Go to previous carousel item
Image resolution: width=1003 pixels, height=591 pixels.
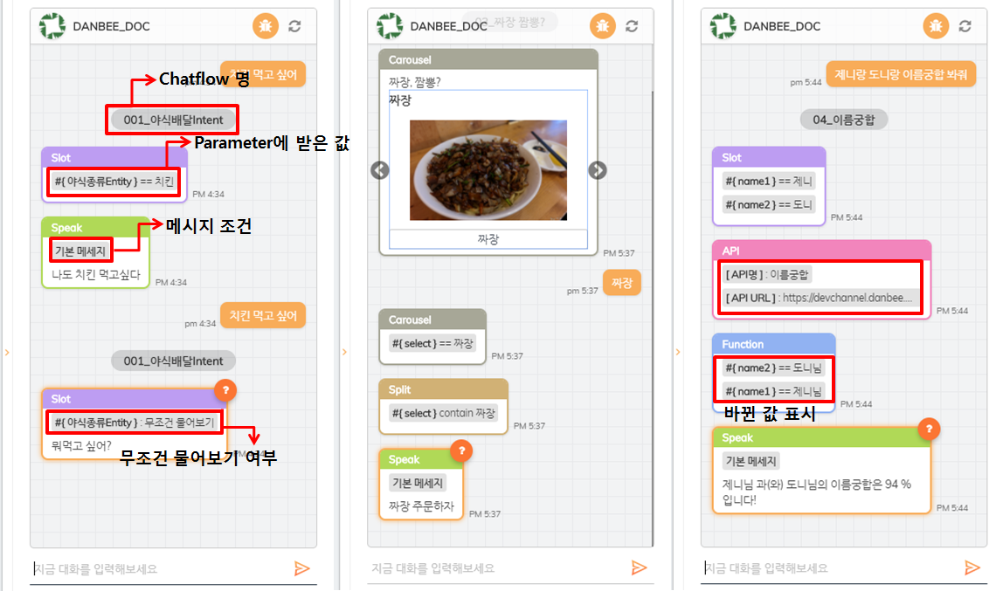pyautogui.click(x=380, y=170)
